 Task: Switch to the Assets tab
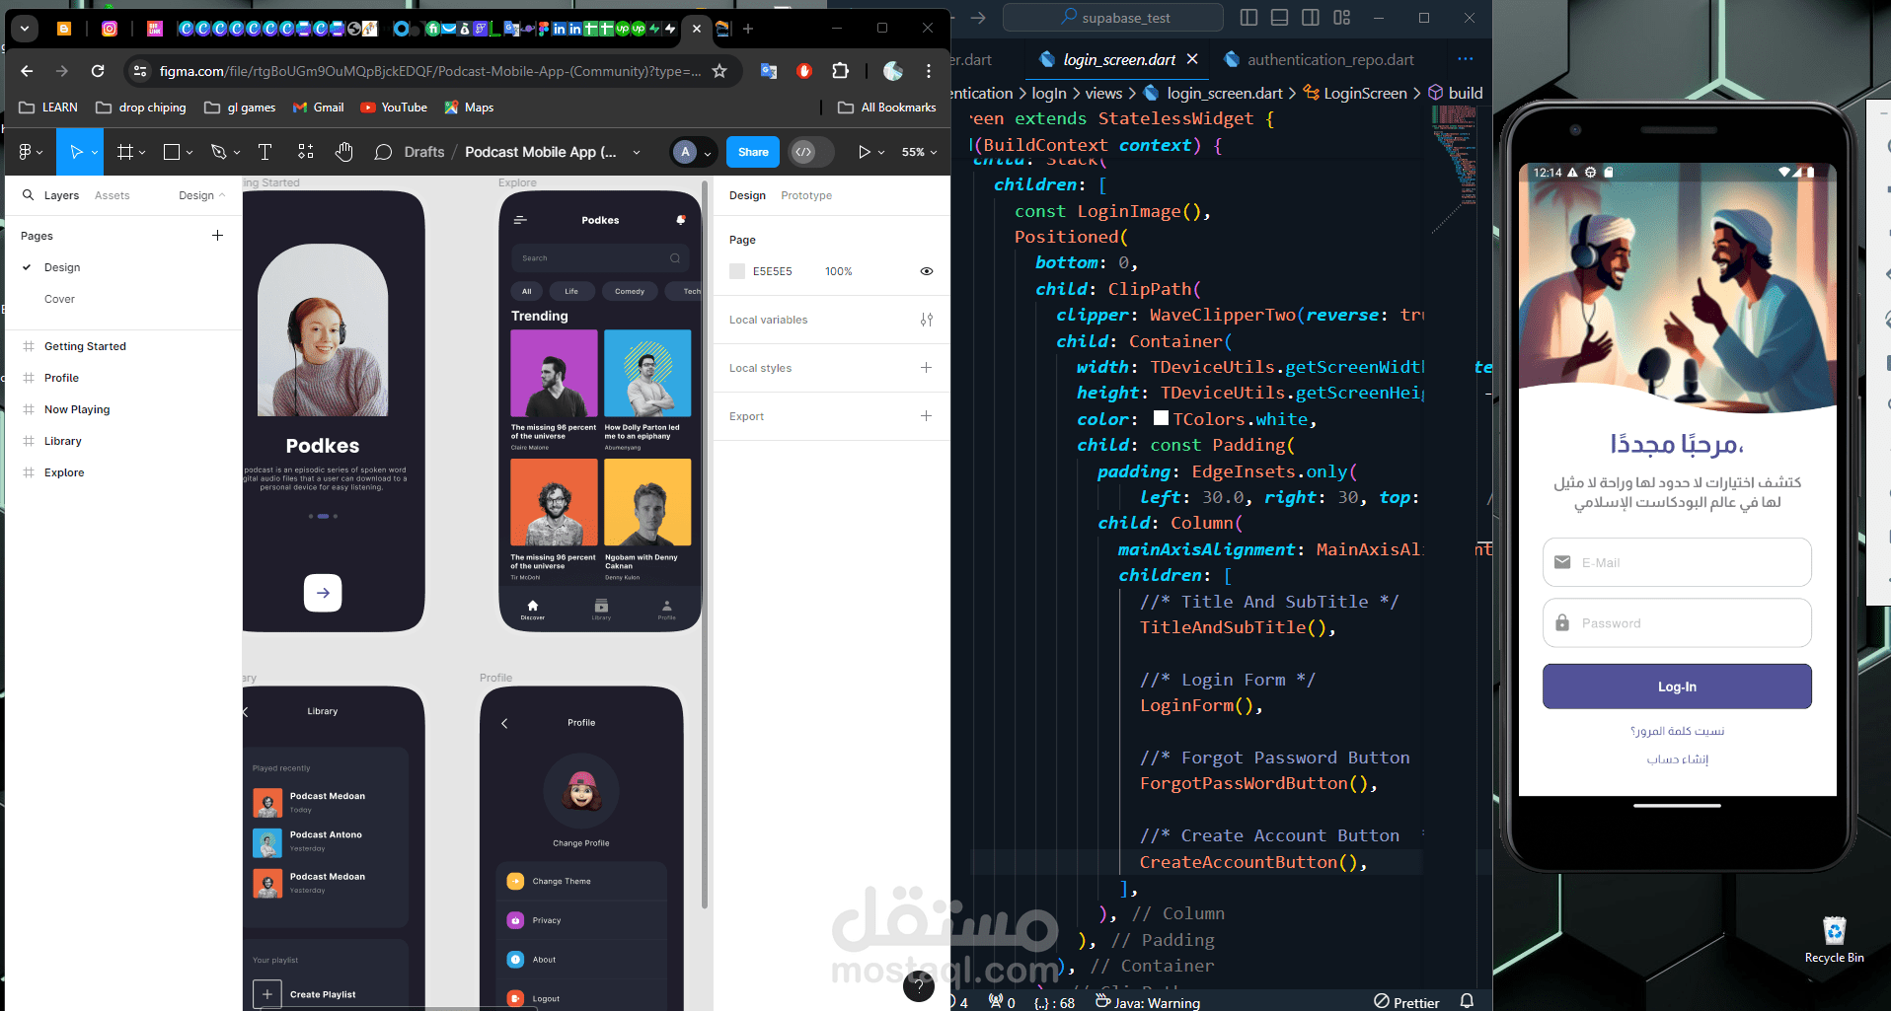click(x=112, y=195)
